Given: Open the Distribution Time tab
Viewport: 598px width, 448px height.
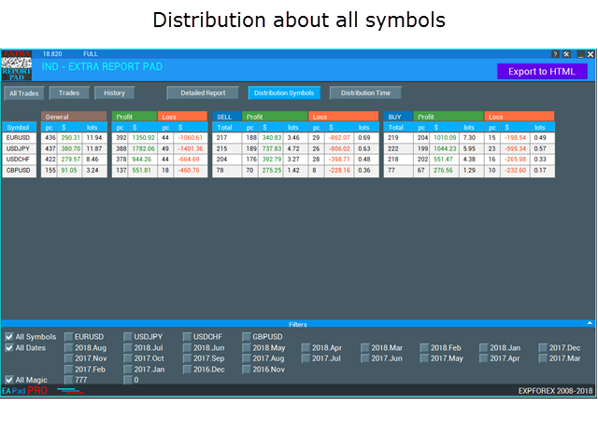Looking at the screenshot, I should (x=365, y=93).
